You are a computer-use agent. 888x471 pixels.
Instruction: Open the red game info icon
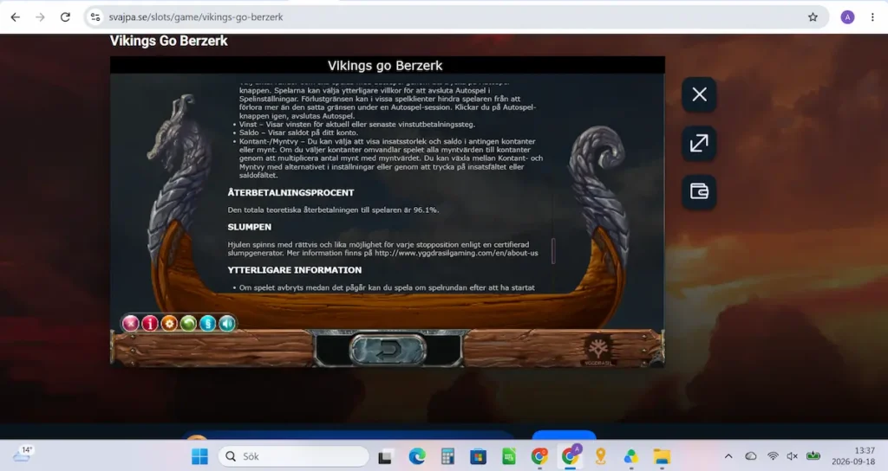point(150,324)
